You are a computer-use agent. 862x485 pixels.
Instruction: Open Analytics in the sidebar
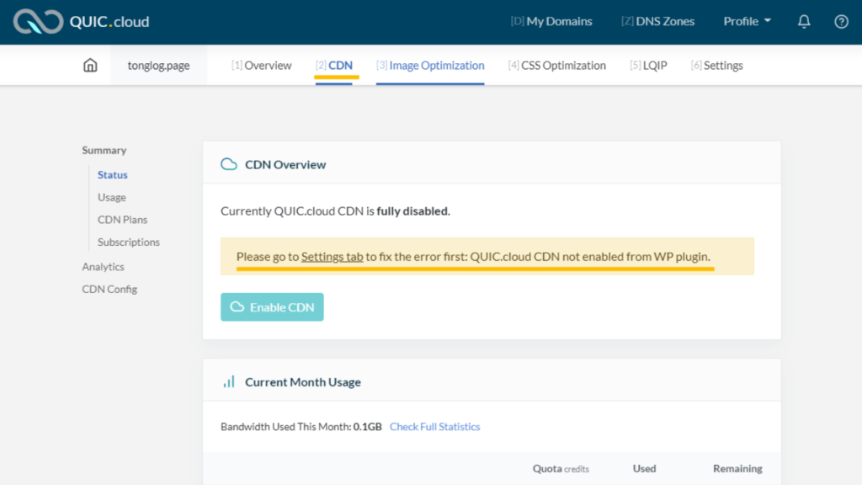click(x=103, y=266)
